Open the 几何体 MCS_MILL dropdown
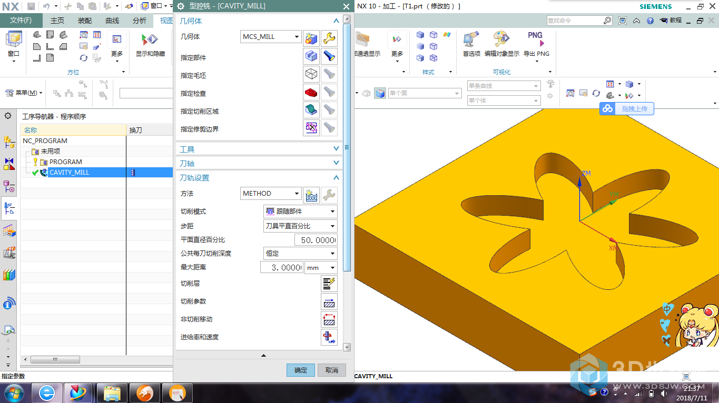719x403 pixels. click(271, 37)
